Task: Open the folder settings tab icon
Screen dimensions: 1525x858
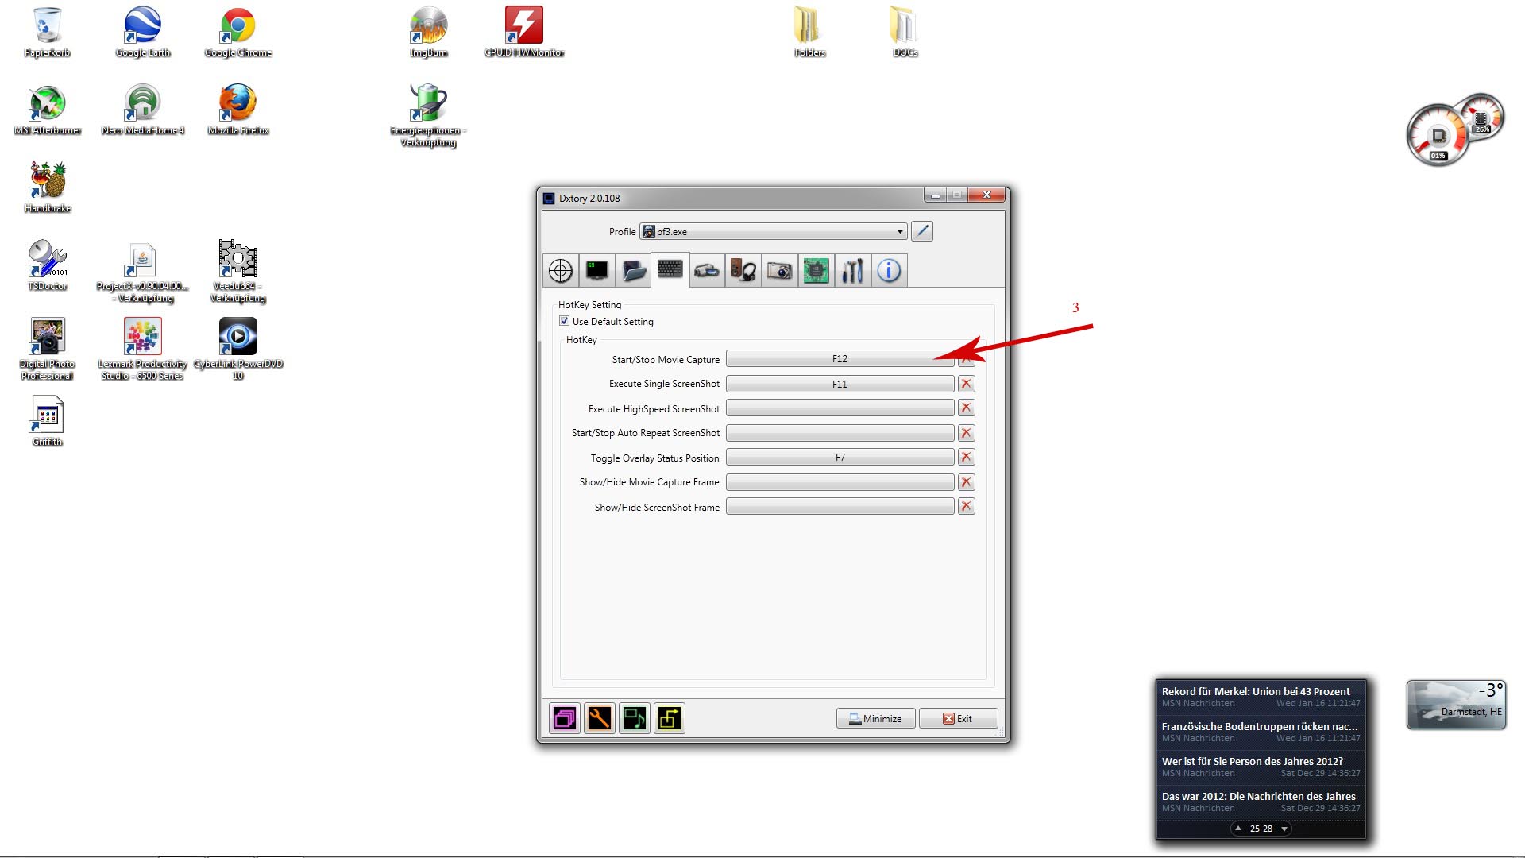Action: (634, 271)
